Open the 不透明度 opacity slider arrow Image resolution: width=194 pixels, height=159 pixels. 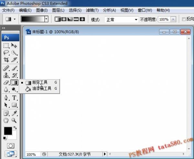[173, 19]
